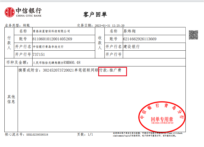Open the citicbank.com verification link
204x147 pixels.
coord(148,135)
